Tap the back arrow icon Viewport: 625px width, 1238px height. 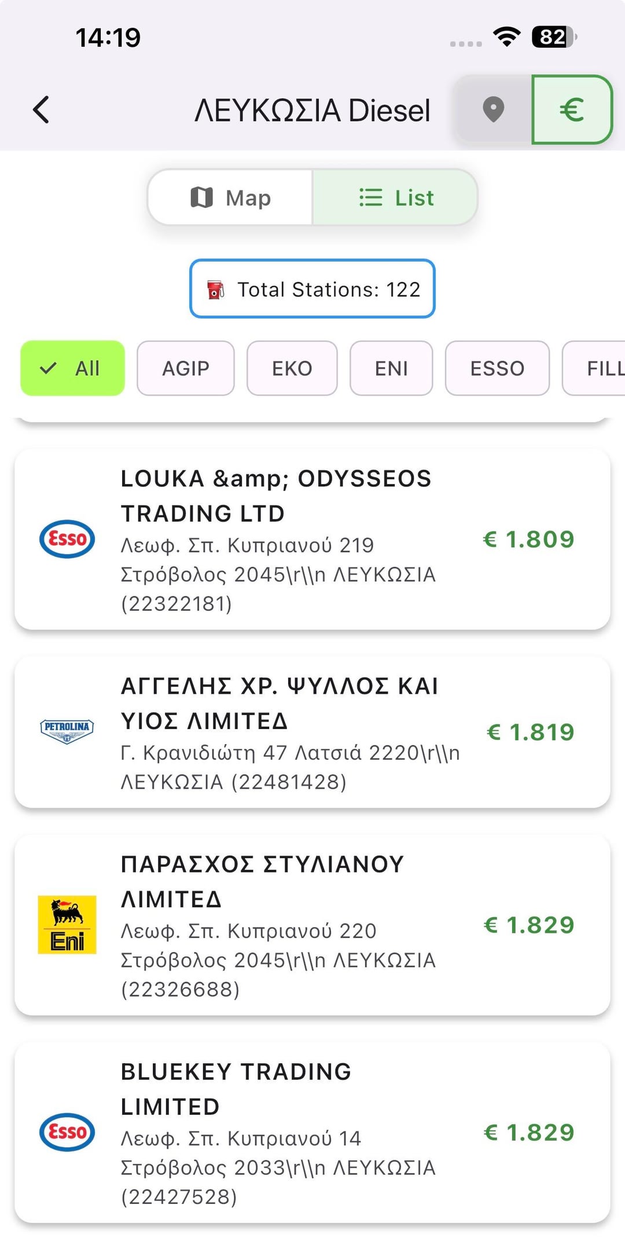(x=41, y=109)
